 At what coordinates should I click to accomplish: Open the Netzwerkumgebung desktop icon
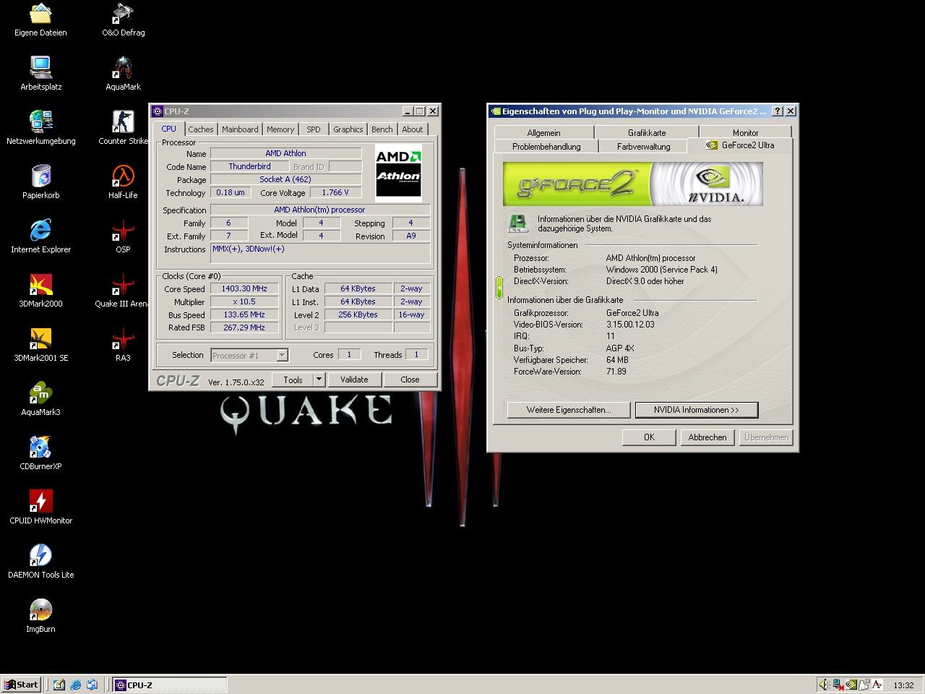(x=40, y=129)
